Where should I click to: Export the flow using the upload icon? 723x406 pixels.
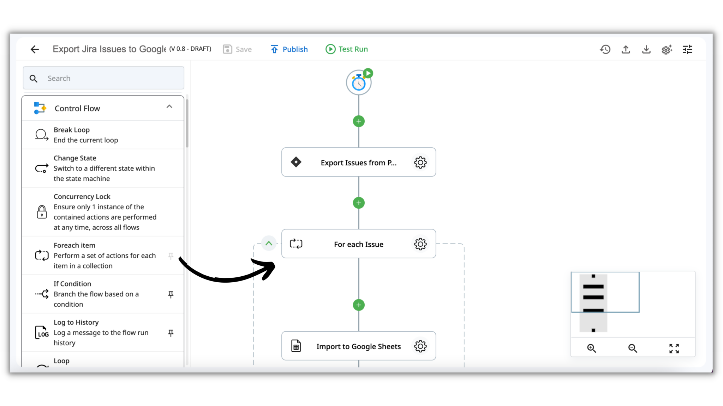tap(626, 49)
